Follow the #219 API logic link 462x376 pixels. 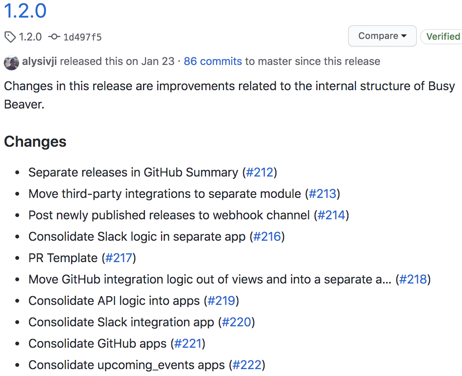(x=221, y=301)
